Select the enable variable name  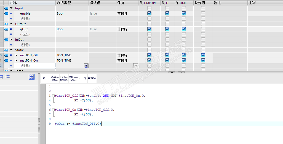click(x=25, y=14)
